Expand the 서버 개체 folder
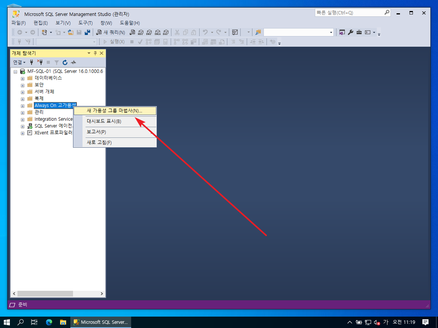 click(23, 92)
